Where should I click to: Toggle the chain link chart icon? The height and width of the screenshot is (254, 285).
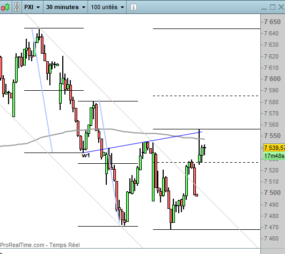pos(17,7)
